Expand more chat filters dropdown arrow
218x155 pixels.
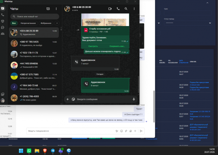tap(57, 23)
